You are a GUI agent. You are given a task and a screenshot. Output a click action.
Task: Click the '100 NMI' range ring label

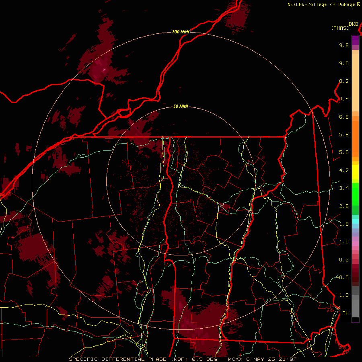pos(181,32)
